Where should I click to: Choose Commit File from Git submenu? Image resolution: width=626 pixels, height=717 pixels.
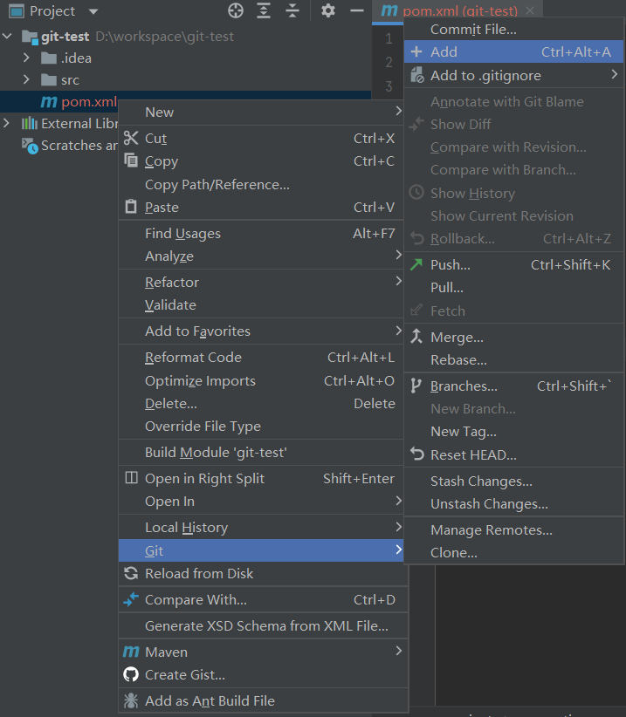473,30
